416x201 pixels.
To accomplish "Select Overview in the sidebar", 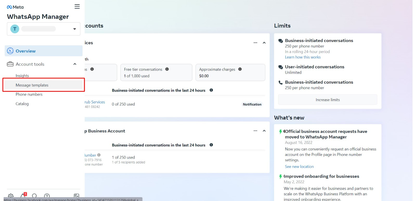I will (x=43, y=51).
